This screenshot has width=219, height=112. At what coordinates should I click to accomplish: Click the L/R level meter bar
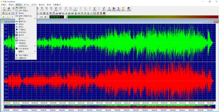pos(143,17)
